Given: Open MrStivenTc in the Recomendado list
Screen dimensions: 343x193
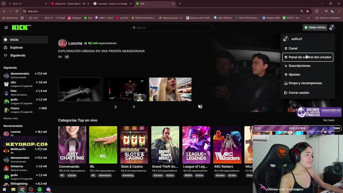Looking at the screenshot, I should [x=25, y=151].
